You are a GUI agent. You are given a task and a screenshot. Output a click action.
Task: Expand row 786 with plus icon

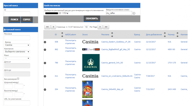45,63
